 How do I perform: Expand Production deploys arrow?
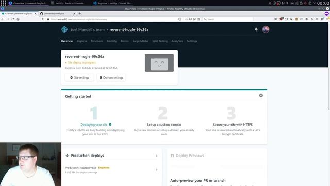tap(157, 156)
